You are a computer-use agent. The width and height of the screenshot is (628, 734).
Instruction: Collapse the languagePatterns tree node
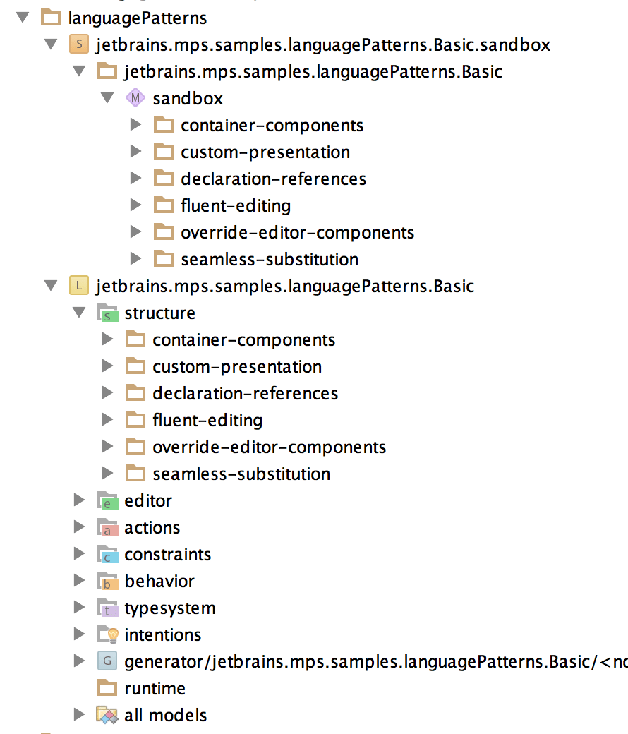coord(23,18)
